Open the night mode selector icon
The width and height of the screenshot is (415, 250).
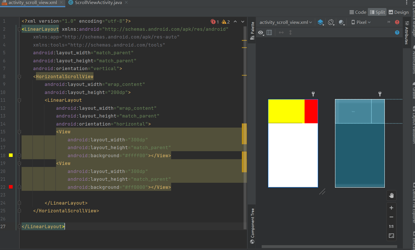342,22
